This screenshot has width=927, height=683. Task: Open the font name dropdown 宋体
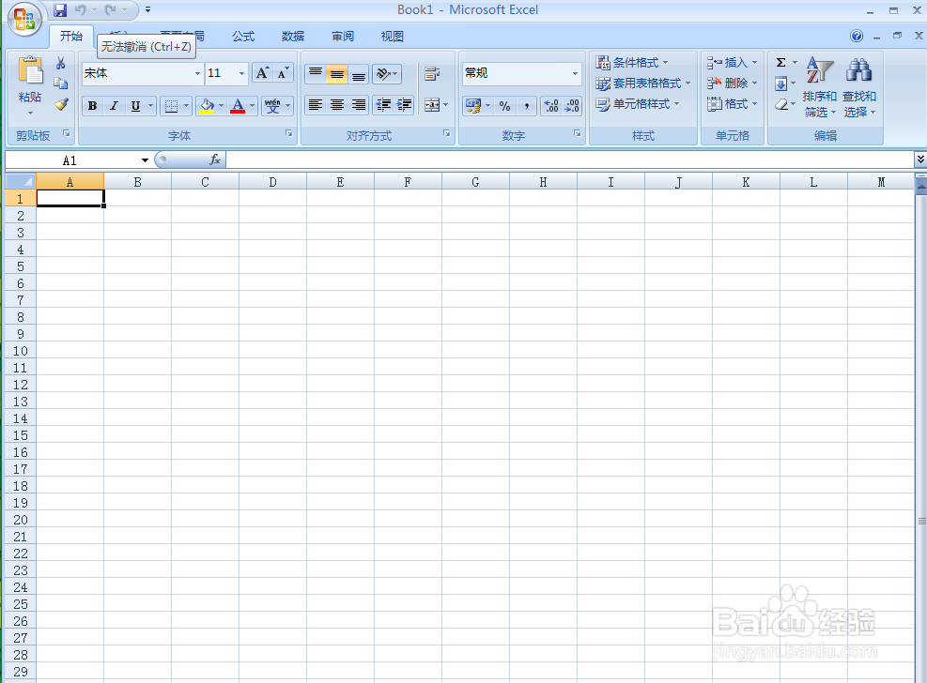point(197,73)
